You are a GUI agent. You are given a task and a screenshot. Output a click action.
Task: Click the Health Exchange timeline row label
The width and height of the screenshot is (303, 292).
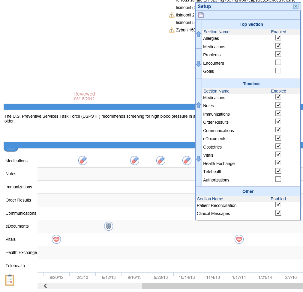(21, 252)
